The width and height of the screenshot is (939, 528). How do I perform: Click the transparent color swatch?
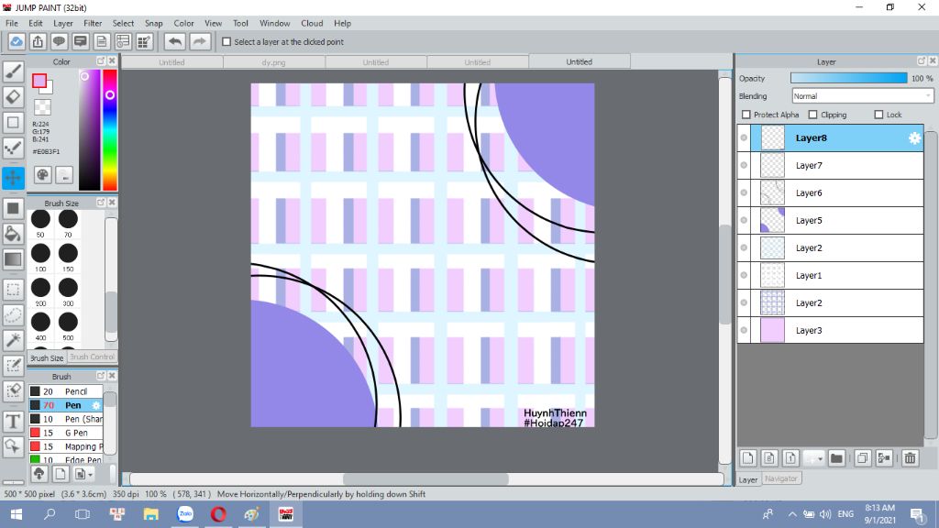tap(42, 107)
